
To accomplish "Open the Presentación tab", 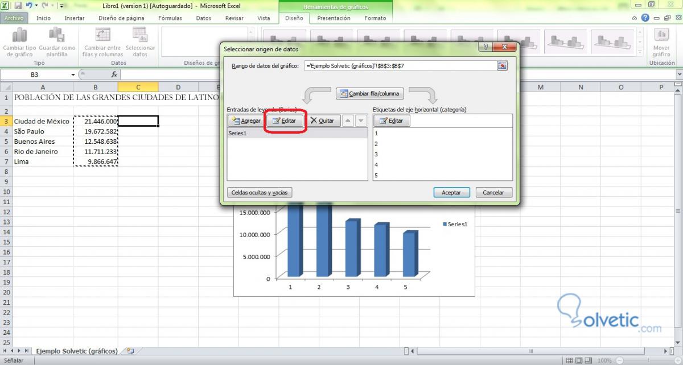I will 334,18.
